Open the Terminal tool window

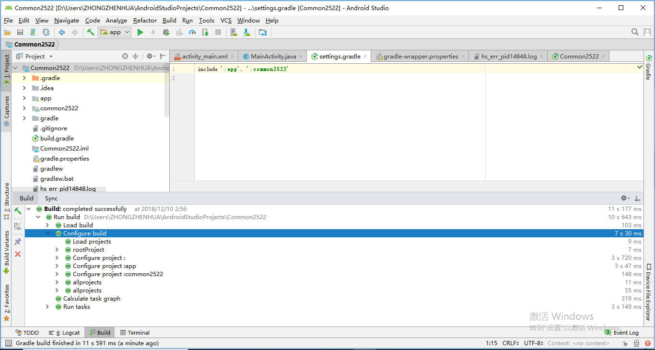point(135,333)
